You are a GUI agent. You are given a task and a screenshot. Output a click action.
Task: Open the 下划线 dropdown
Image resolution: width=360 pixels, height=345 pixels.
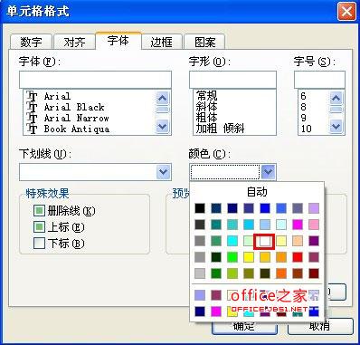163,172
